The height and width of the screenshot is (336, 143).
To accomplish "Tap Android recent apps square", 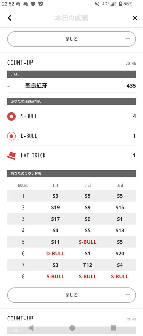I will click(x=113, y=328).
